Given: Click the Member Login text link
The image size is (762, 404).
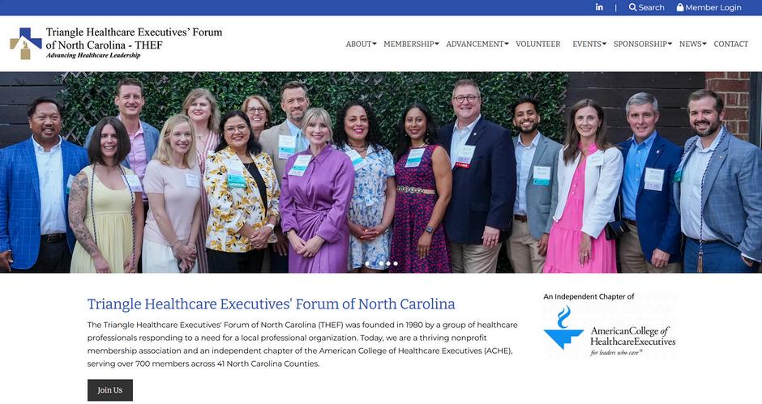Looking at the screenshot, I should click(x=713, y=7).
